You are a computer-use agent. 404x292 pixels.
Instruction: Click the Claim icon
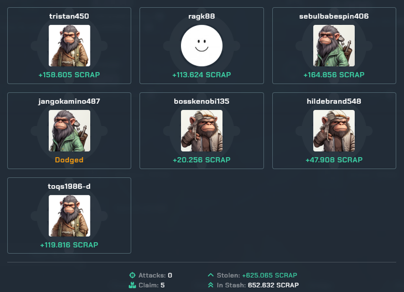coord(132,285)
